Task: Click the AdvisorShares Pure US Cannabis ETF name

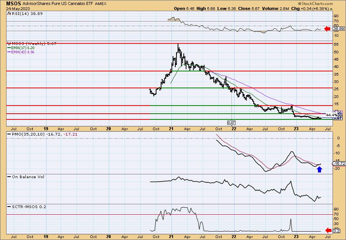Action: click(x=58, y=4)
